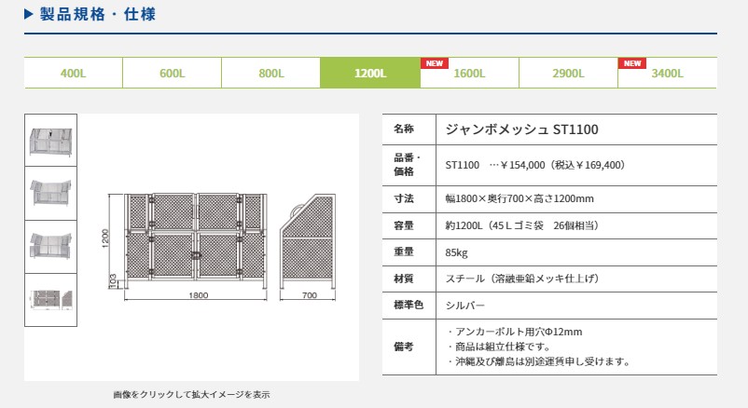Click the 名称 row label
This screenshot has width=748, height=408.
[404, 129]
